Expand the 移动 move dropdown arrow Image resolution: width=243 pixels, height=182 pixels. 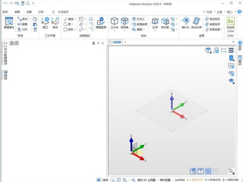(29, 19)
